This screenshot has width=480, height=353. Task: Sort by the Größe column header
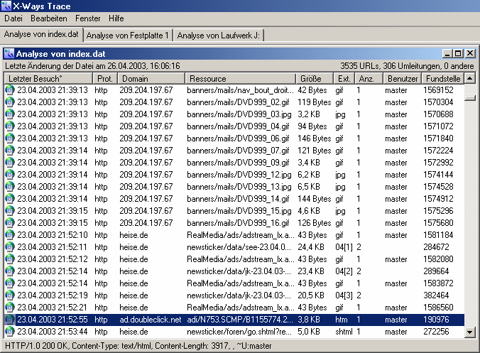pos(314,78)
